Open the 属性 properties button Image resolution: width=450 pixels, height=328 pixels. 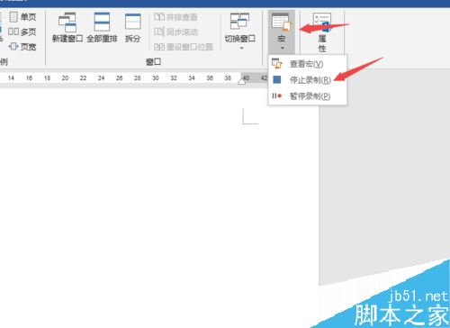[x=322, y=32]
